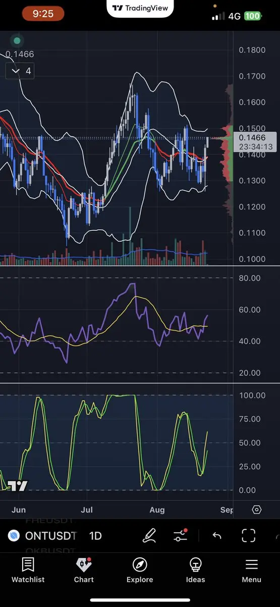Tap the 9:25 clock pill
Screen dimensions: 280x607
point(43,14)
